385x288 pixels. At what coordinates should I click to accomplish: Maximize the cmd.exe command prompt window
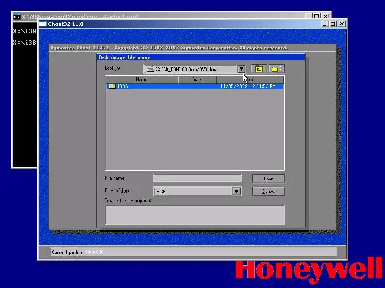pos(317,16)
